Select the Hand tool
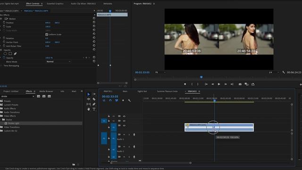The image size is (302, 170). pos(89,109)
